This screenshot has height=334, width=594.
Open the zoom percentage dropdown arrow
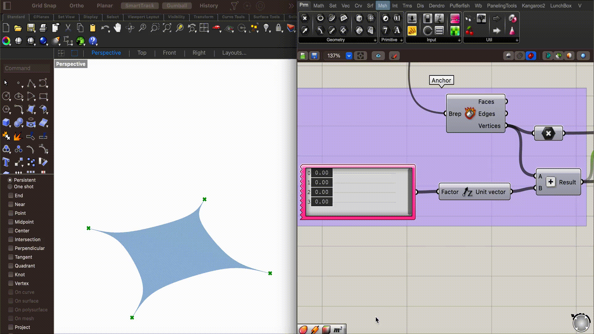click(x=349, y=56)
